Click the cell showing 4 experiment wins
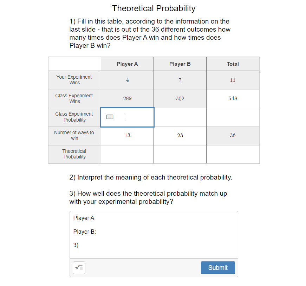The width and height of the screenshot is (306, 286). click(x=127, y=80)
